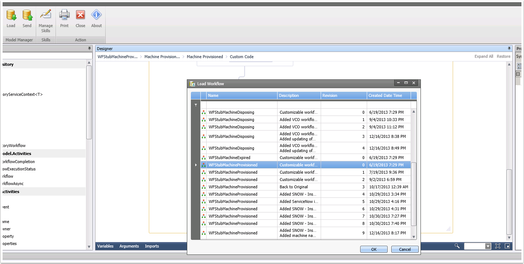This screenshot has width=524, height=264.
Task: Select WFStubMachineProvisioned with Back to Original description
Action: tap(242, 187)
